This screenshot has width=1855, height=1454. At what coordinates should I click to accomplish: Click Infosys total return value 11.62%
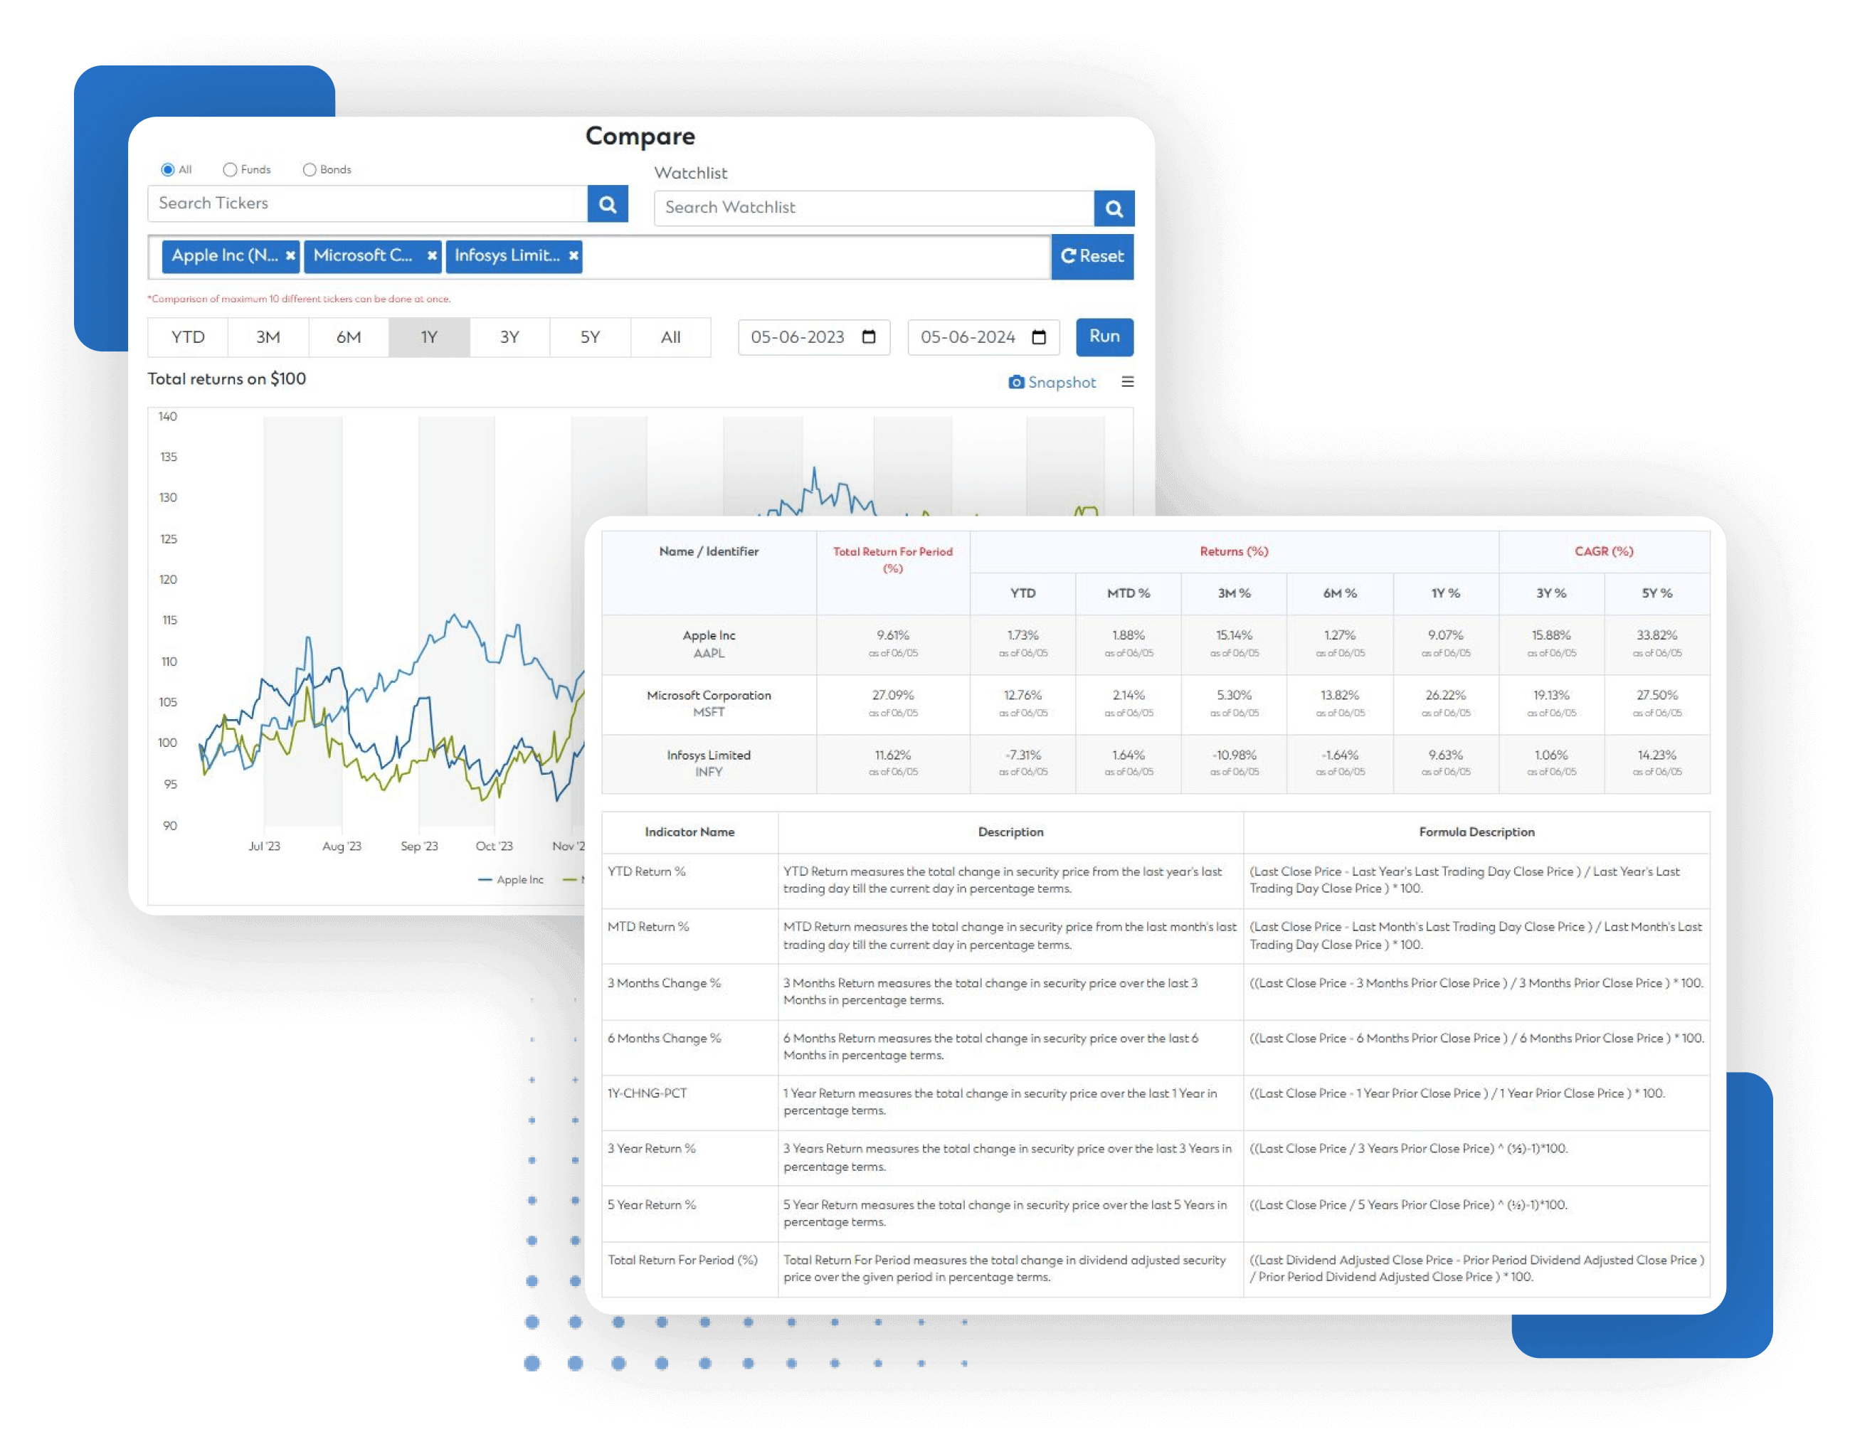click(x=892, y=755)
